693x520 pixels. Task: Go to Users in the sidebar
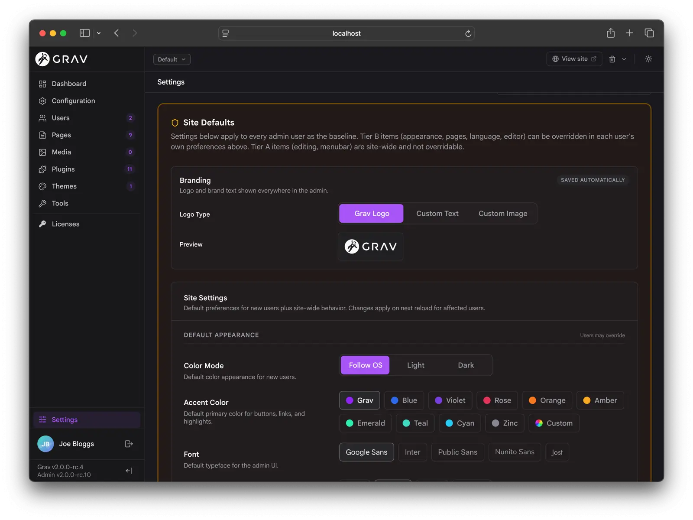(87, 118)
